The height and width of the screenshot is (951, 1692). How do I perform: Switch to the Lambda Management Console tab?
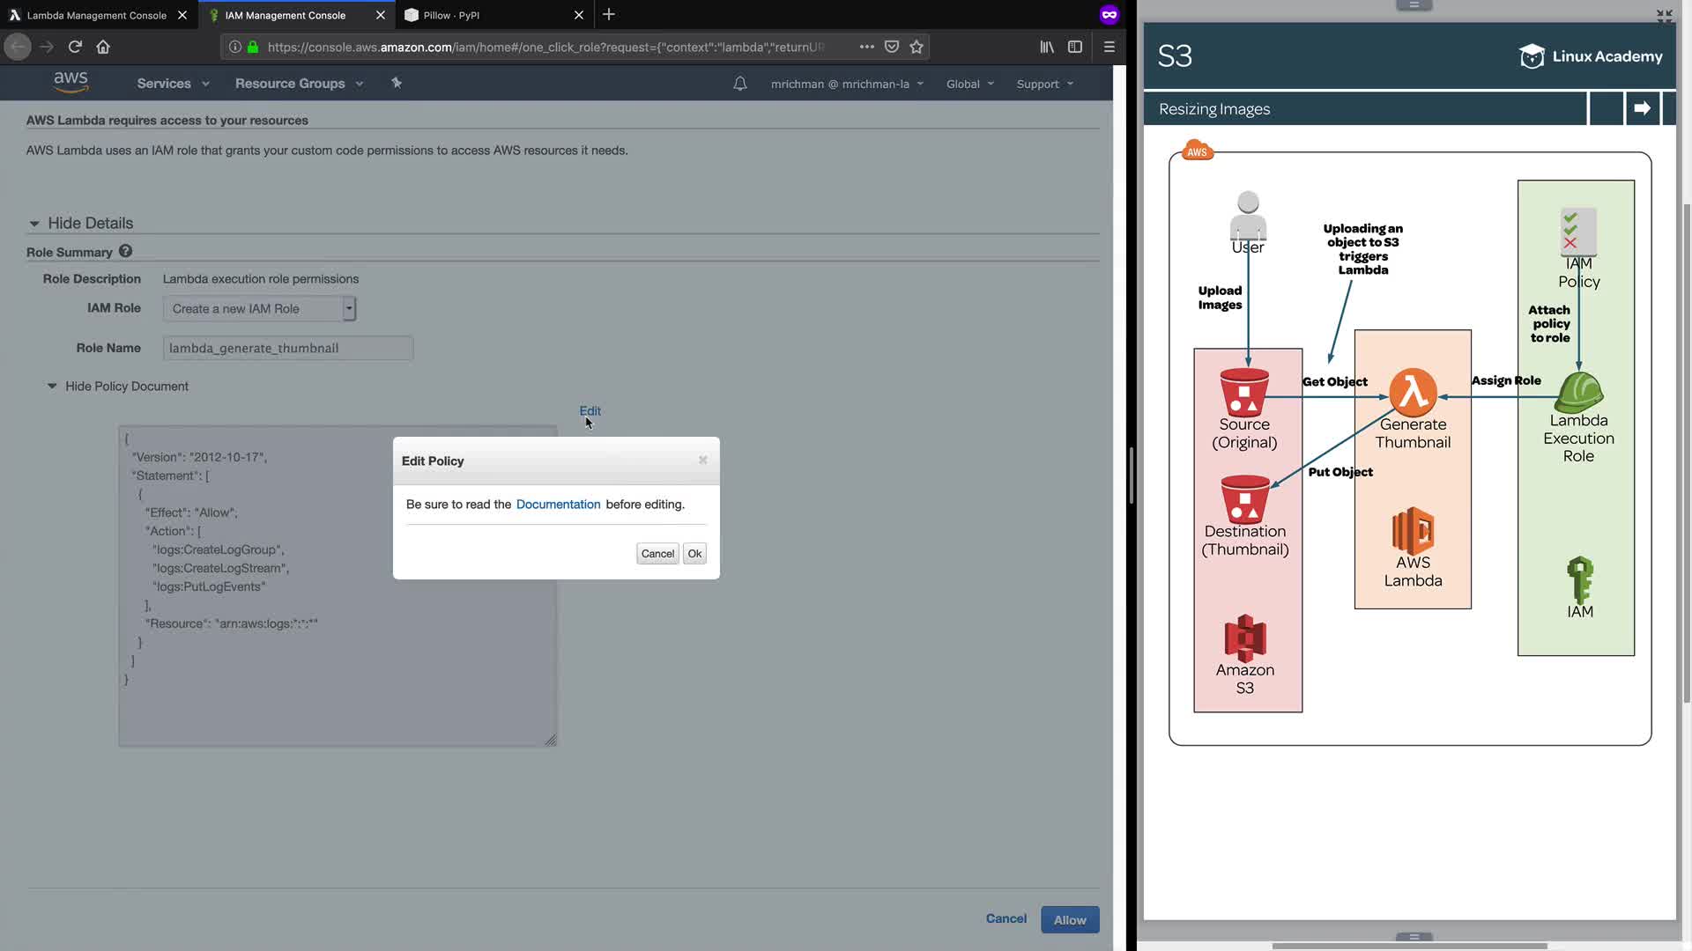[96, 15]
